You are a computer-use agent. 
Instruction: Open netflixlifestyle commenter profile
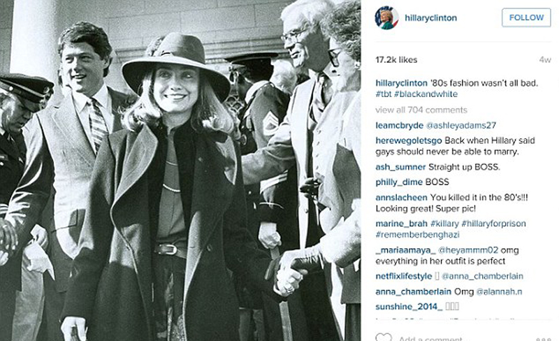[x=404, y=276]
